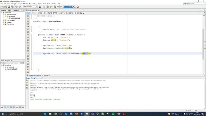The height and width of the screenshot is (116, 206).
Task: Click the yellow re-run with options icon in Output
Action: point(27,83)
